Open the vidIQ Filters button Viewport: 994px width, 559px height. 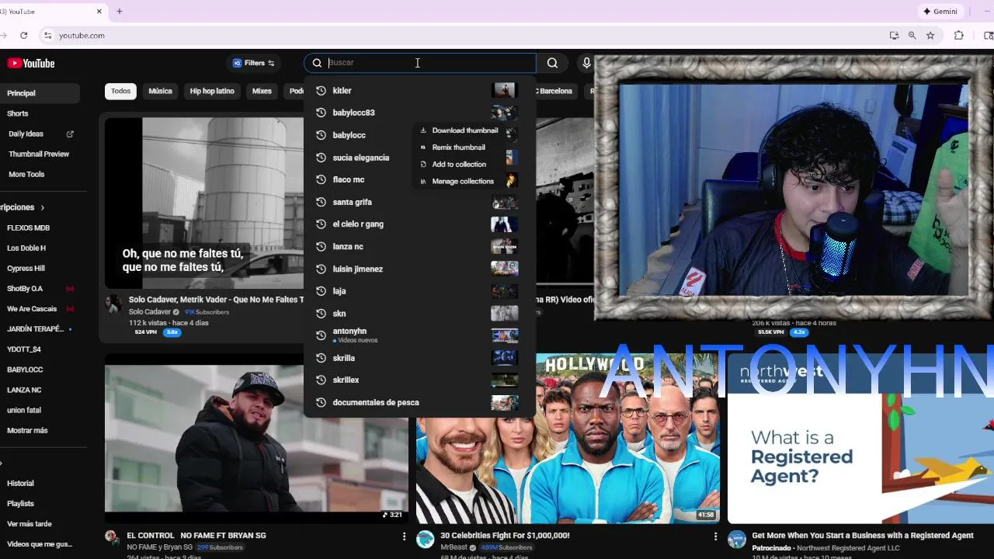pyautogui.click(x=254, y=63)
